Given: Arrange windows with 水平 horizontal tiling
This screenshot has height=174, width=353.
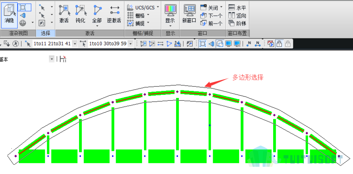Looking at the screenshot, I should [x=237, y=8].
